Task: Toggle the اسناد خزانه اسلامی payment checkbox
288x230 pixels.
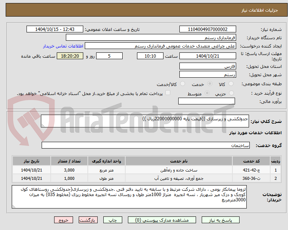Action: tap(168, 93)
